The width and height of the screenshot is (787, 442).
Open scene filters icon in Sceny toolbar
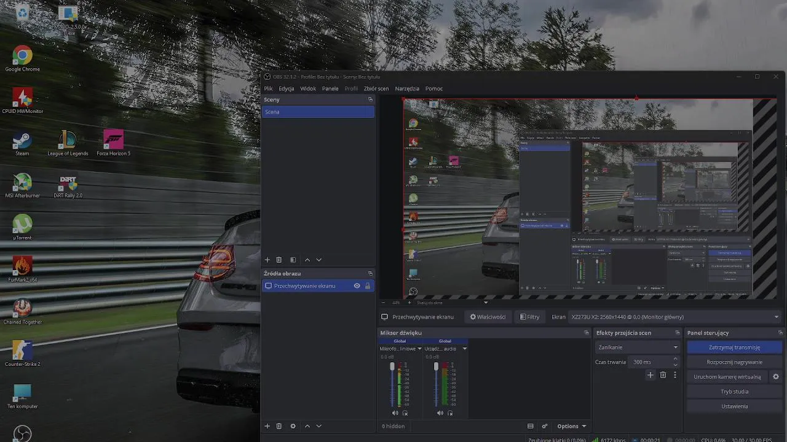[293, 260]
